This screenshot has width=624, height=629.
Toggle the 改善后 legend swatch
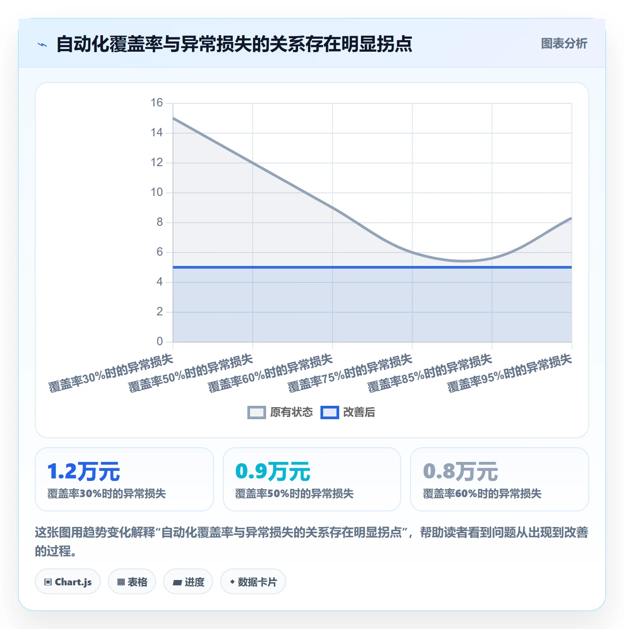[x=330, y=413]
